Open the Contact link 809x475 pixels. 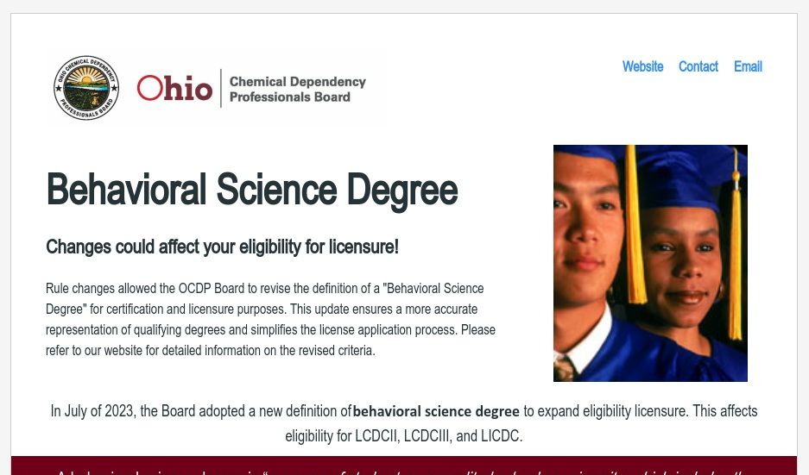pyautogui.click(x=698, y=66)
